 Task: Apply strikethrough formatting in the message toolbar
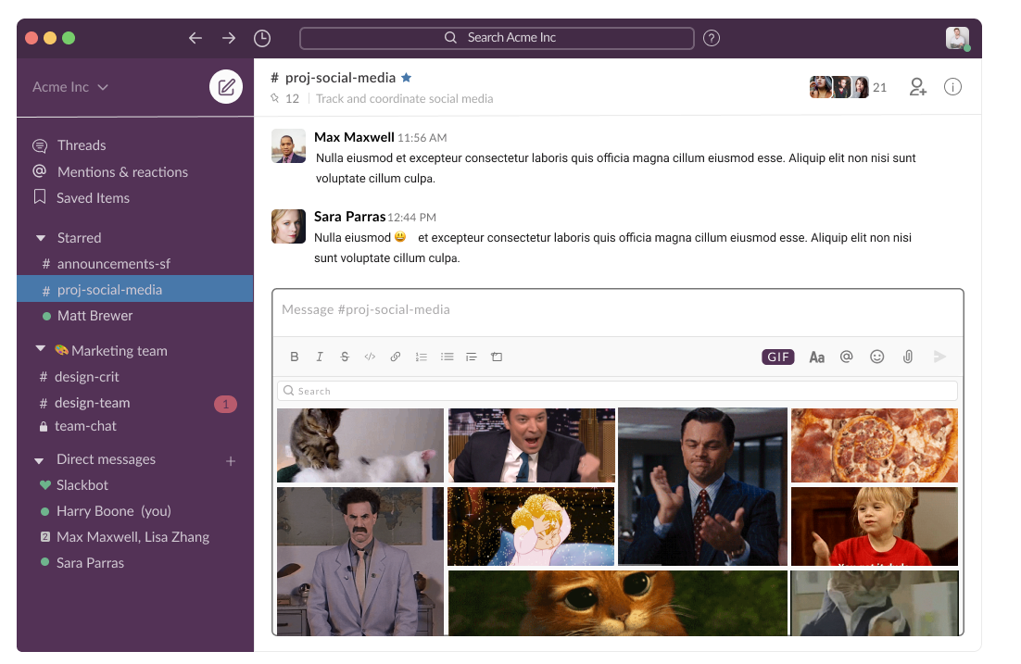tap(345, 357)
